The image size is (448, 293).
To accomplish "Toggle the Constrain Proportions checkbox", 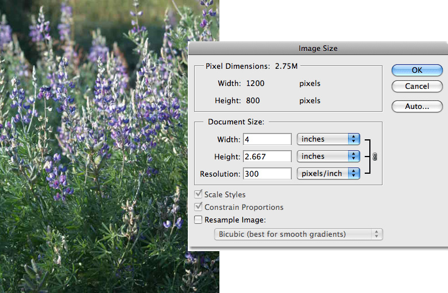I will pyautogui.click(x=199, y=207).
